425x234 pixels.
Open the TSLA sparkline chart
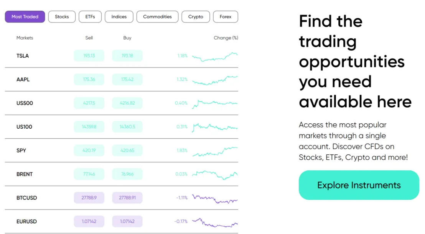(x=215, y=57)
